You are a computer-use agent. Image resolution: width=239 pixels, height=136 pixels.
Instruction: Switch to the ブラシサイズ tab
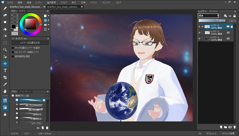(25, 92)
